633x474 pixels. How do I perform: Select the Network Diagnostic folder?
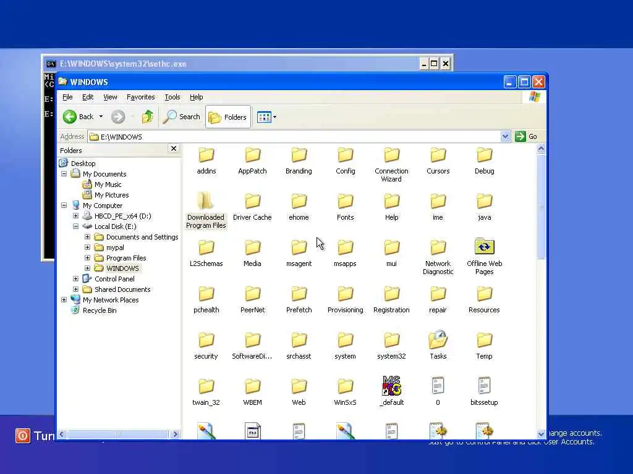click(x=438, y=257)
